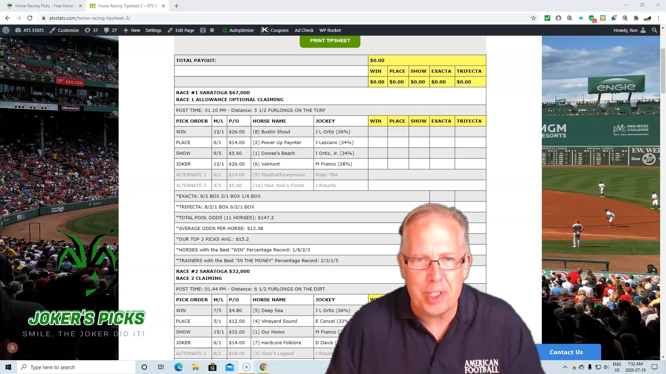This screenshot has width=666, height=374.
Task: Click horse name (2) Power Up Paynter
Action: [x=277, y=142]
